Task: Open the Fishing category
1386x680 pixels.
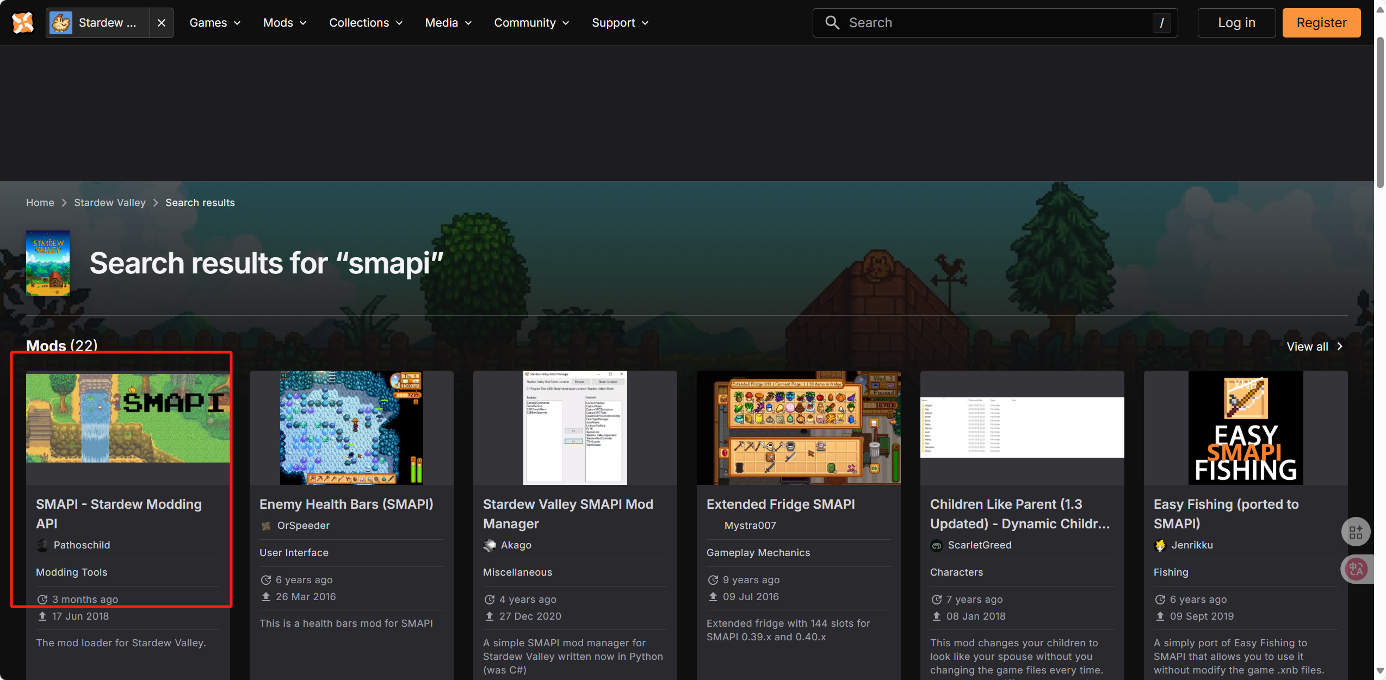Action: coord(1171,572)
